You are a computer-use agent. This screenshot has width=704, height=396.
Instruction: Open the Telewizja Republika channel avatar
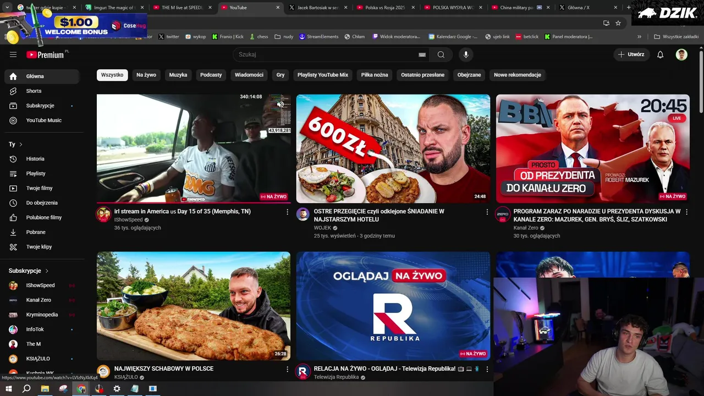pyautogui.click(x=303, y=371)
